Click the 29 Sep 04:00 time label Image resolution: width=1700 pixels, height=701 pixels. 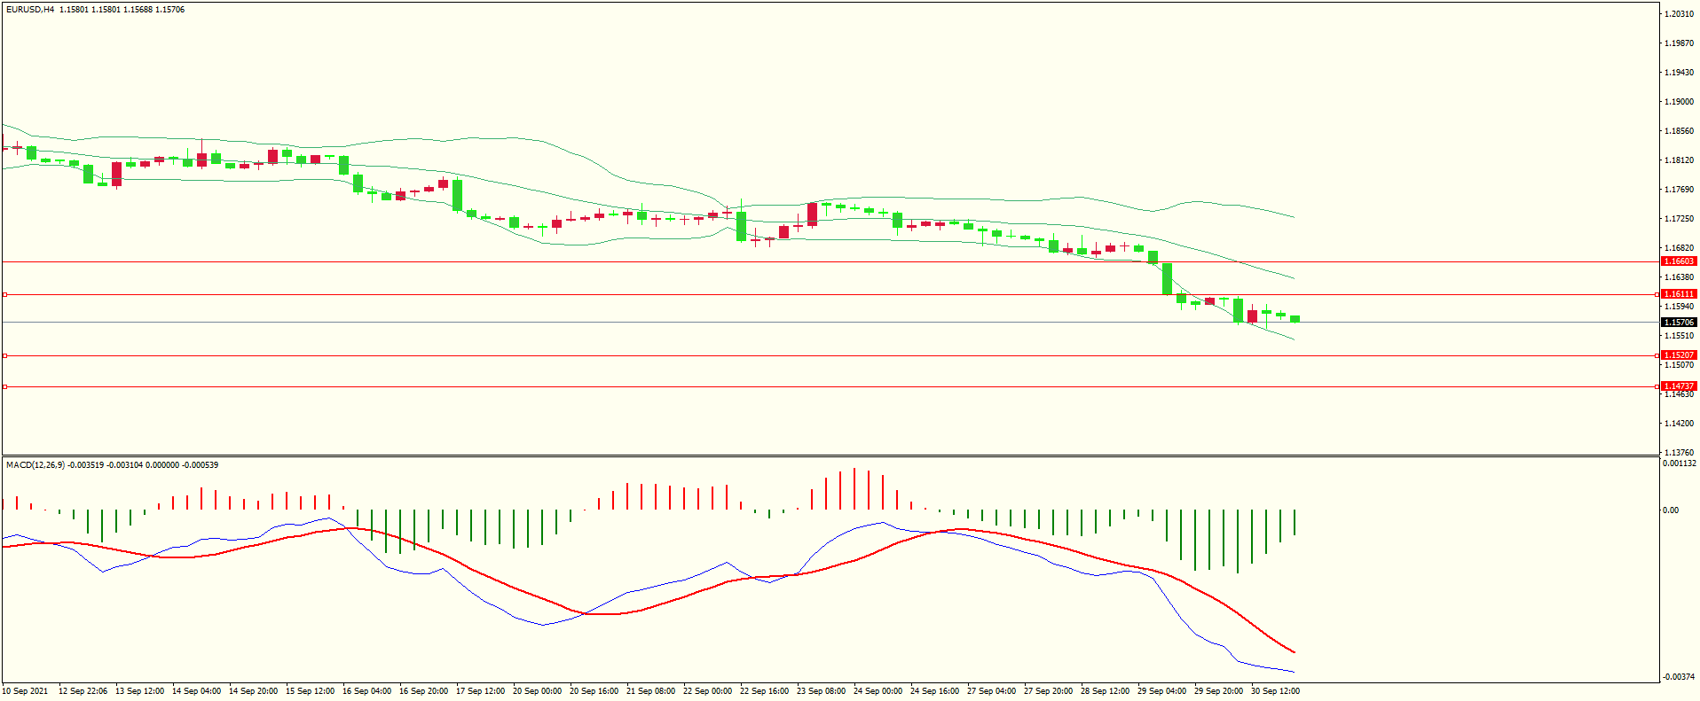1161,691
